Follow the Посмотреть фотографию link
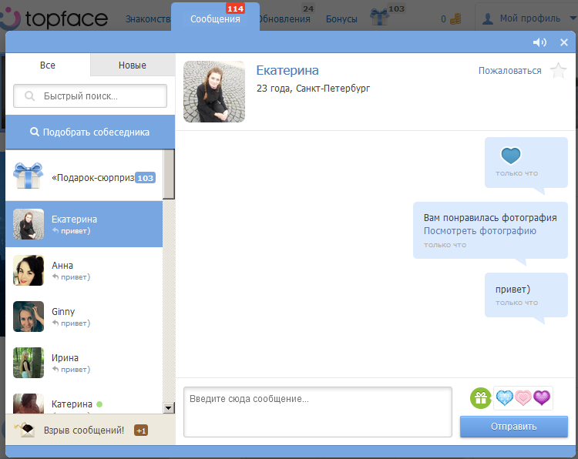The height and width of the screenshot is (459, 578). point(479,230)
